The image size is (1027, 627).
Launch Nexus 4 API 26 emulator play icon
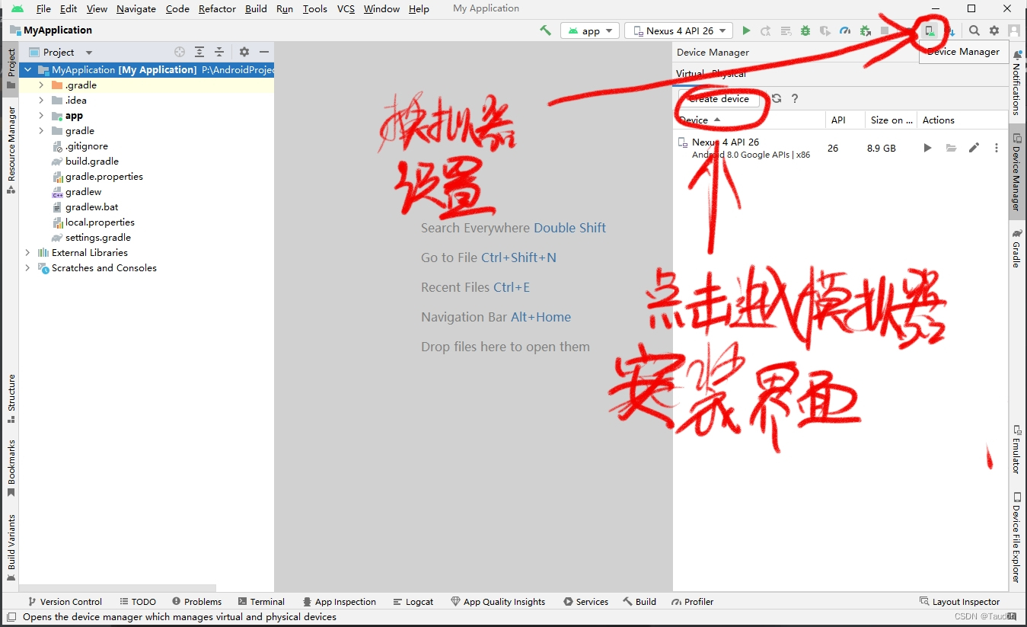pos(927,148)
